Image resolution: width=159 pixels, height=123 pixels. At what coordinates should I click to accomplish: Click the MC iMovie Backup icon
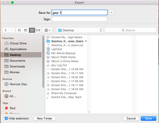click(x=48, y=53)
